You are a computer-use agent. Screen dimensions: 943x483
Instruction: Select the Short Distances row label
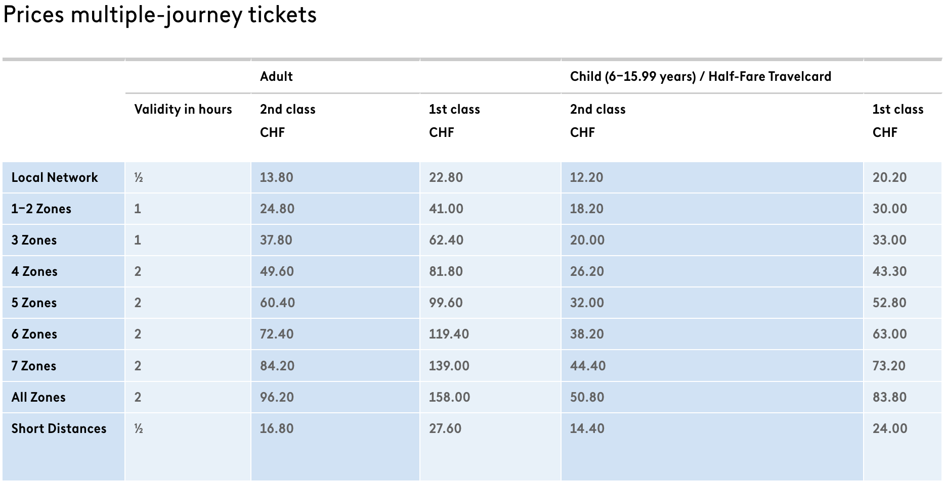pyautogui.click(x=59, y=428)
